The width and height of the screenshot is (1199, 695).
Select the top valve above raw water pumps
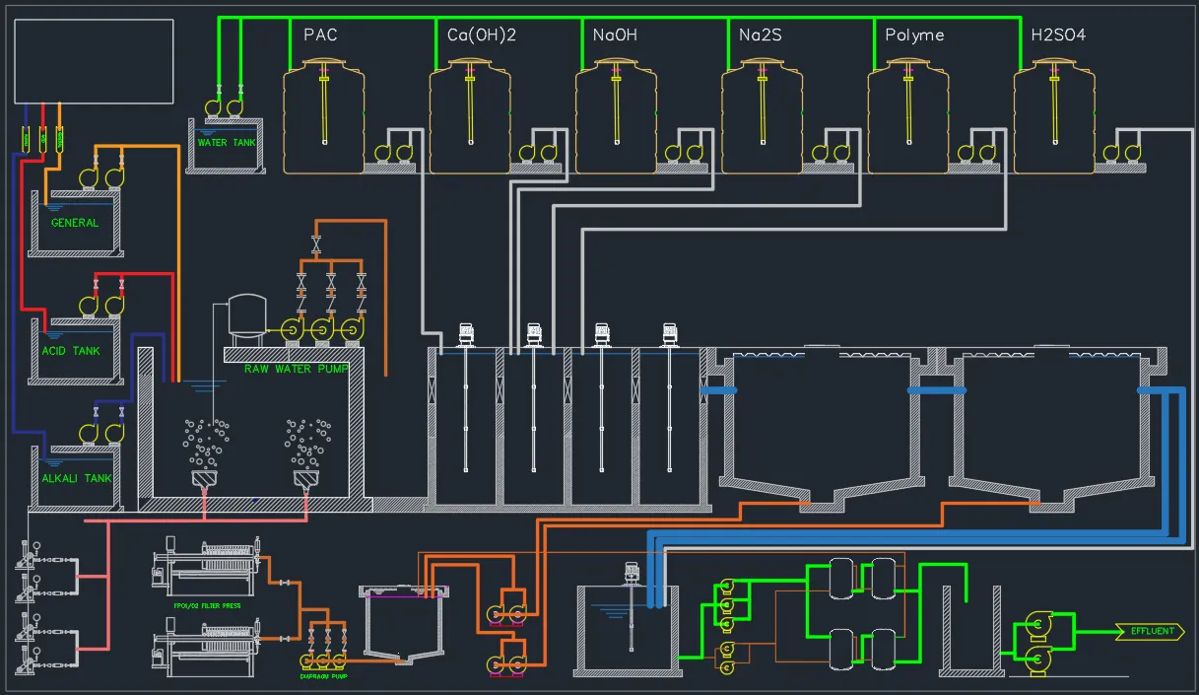[316, 244]
